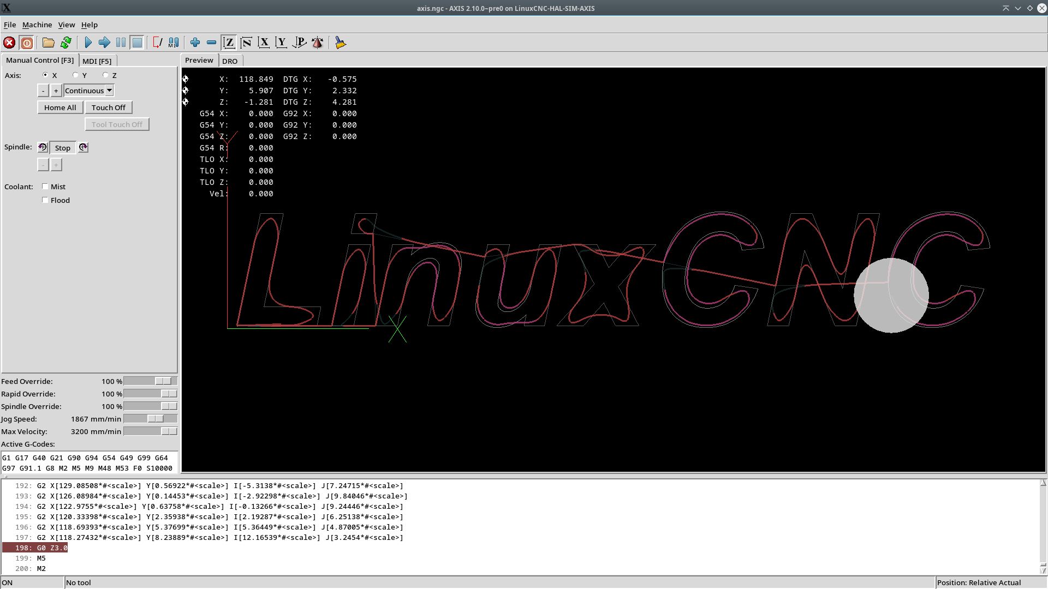Image resolution: width=1048 pixels, height=589 pixels.
Task: Click the Touch Off button
Action: (109, 107)
